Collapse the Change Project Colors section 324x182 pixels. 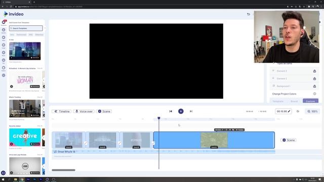314,94
